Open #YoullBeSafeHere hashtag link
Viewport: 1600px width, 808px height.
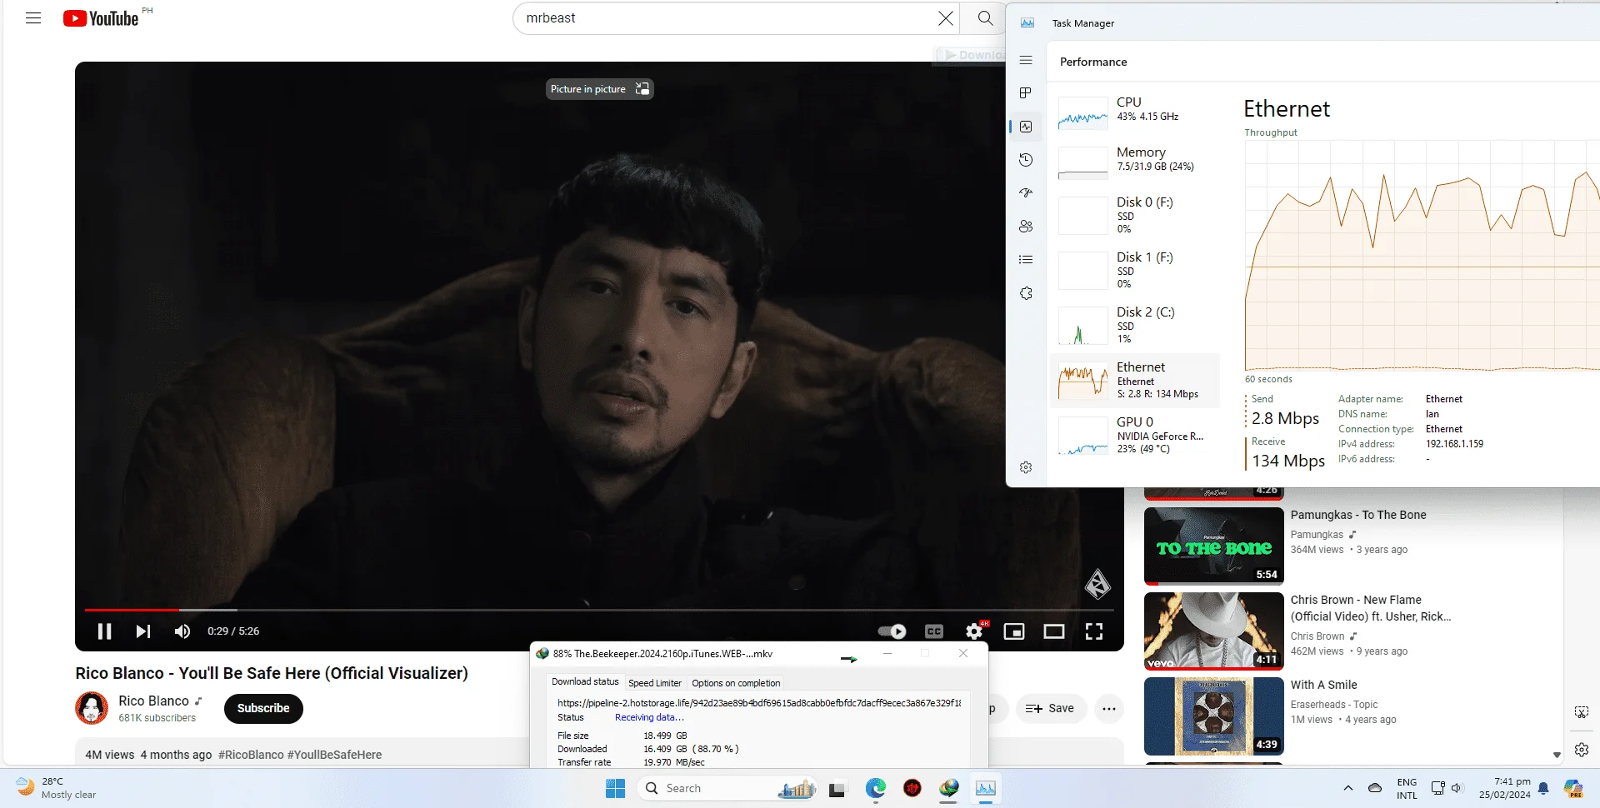click(x=334, y=755)
